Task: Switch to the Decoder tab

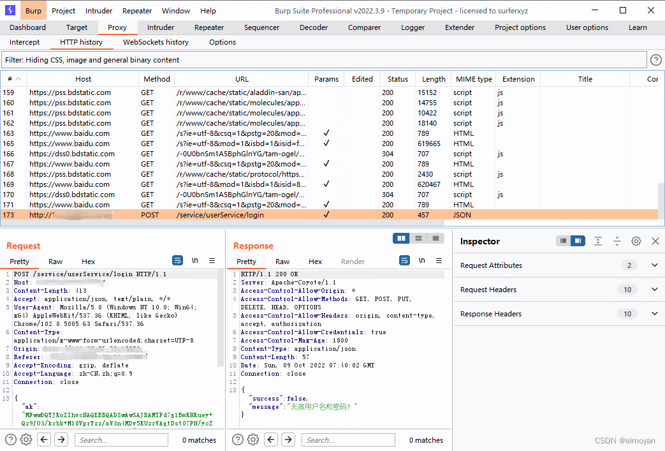Action: click(x=314, y=27)
